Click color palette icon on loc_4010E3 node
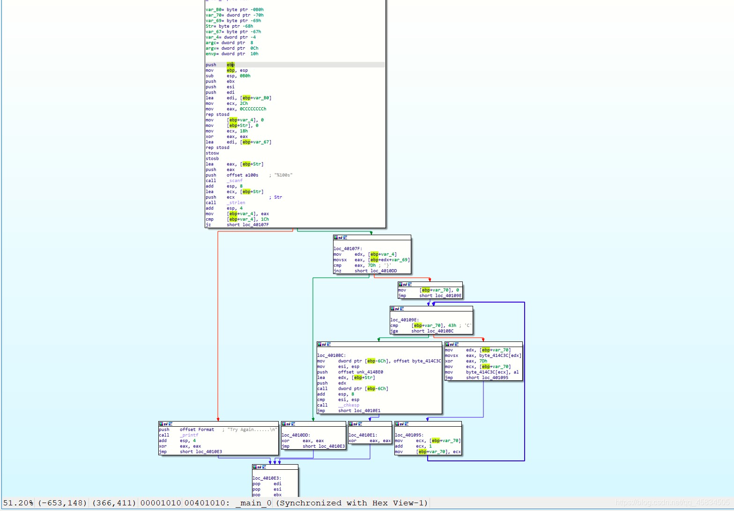 (254, 467)
